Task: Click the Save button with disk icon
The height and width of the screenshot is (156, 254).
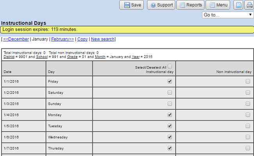Action: tap(132, 5)
